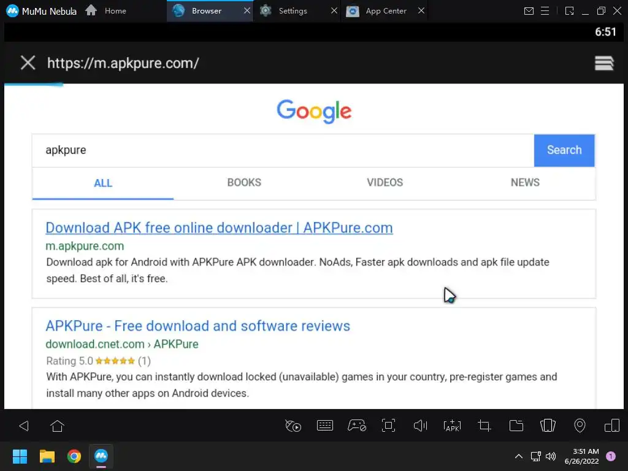Image resolution: width=628 pixels, height=471 pixels.
Task: Open APKPure - Free download and software reviews link
Action: (198, 326)
